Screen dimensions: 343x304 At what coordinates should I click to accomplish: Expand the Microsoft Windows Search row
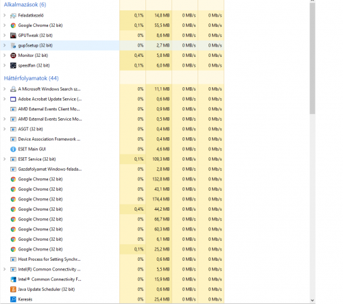click(x=5, y=89)
